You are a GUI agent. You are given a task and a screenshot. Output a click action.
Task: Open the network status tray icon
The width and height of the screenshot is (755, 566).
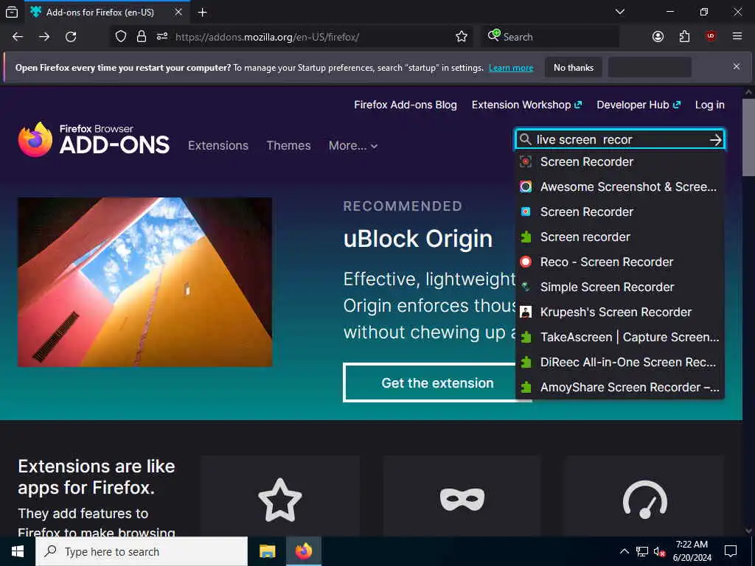(642, 551)
